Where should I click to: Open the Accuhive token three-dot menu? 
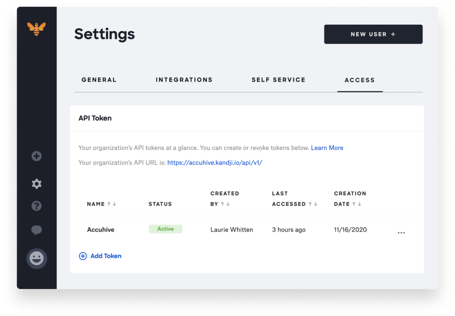[x=401, y=233]
